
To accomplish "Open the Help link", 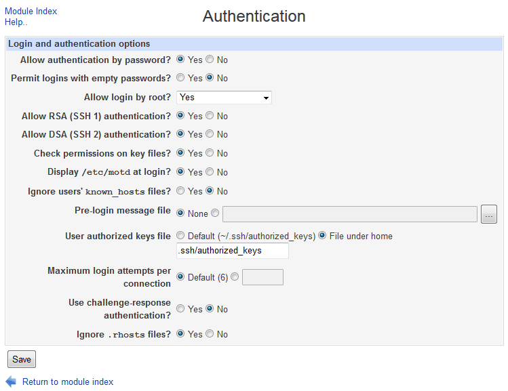I will coord(16,22).
